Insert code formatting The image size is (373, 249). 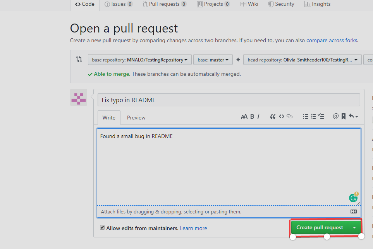(282, 116)
